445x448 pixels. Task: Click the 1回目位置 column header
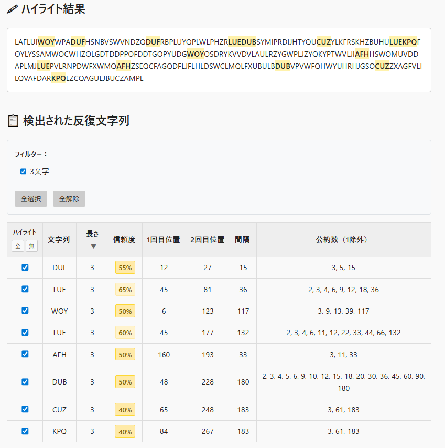click(164, 240)
